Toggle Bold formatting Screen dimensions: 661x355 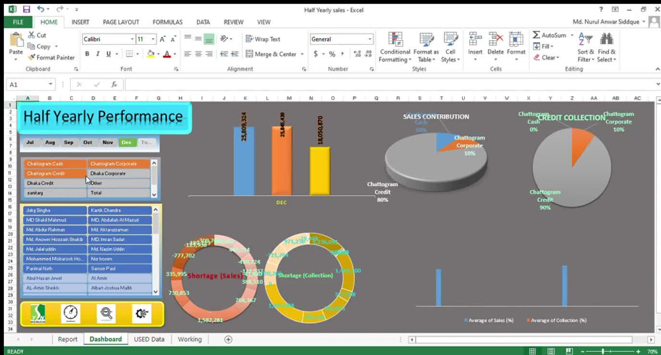pyautogui.click(x=87, y=54)
